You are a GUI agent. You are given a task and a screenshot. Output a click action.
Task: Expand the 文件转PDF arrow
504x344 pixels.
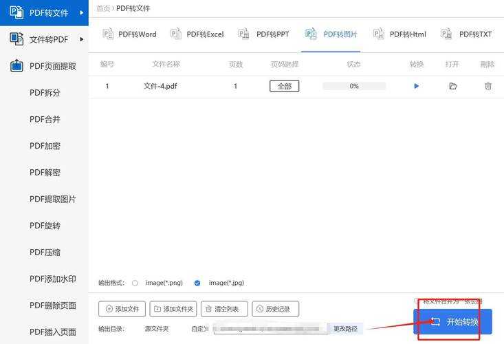click(82, 39)
